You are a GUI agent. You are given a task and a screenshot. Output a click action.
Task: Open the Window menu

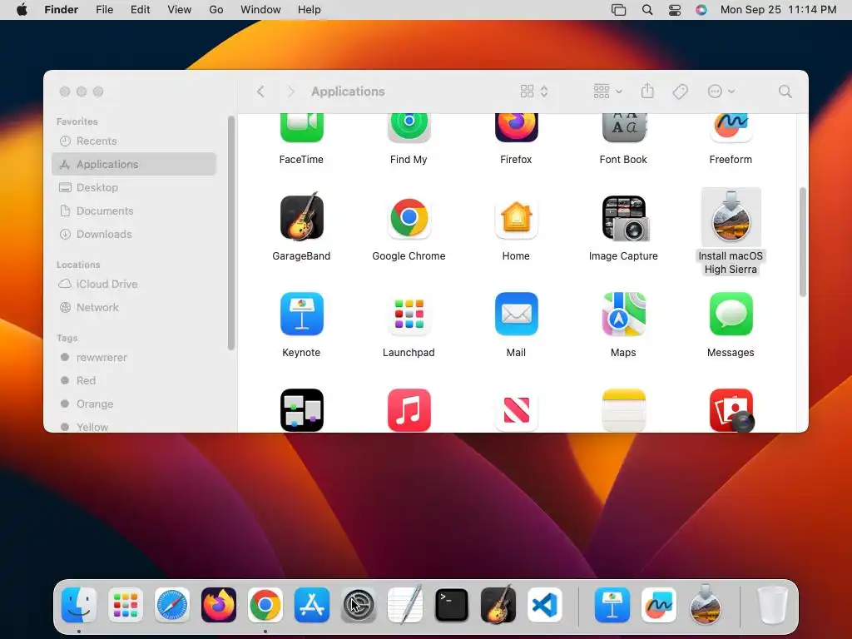pos(260,10)
